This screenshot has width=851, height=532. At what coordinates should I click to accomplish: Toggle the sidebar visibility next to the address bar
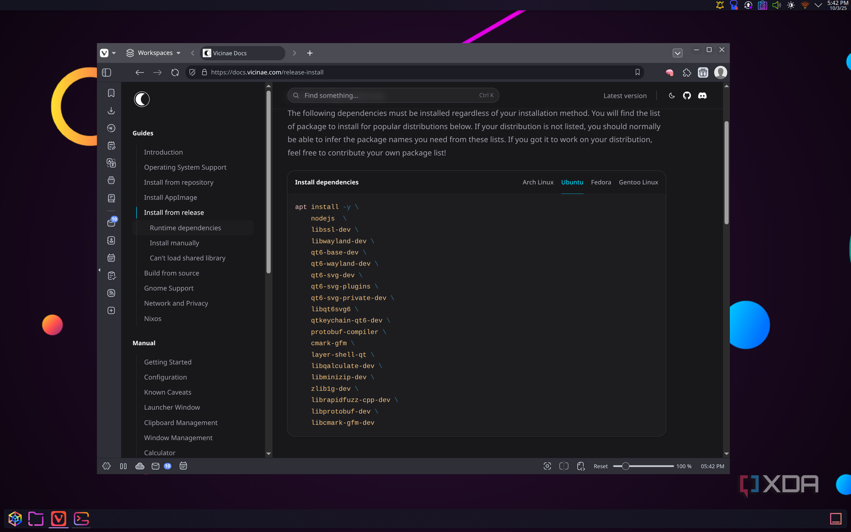click(x=106, y=72)
